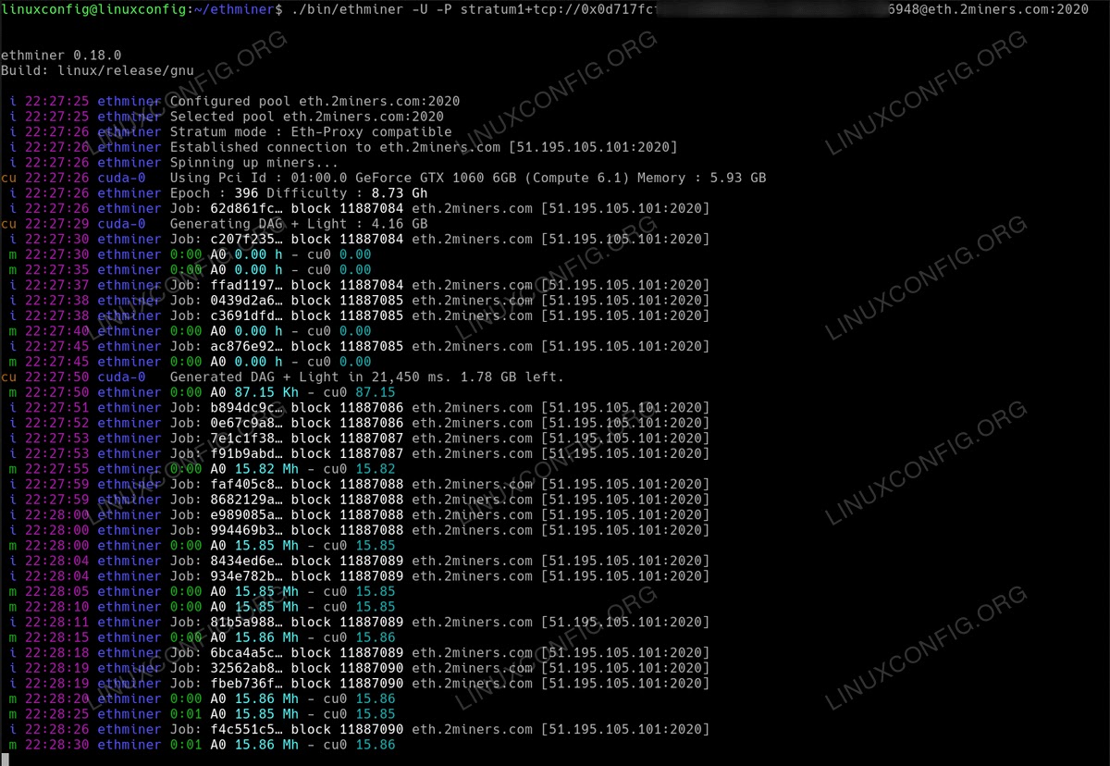1110x766 pixels.
Task: Click the './bin/ethminer' command text
Action: click(348, 9)
